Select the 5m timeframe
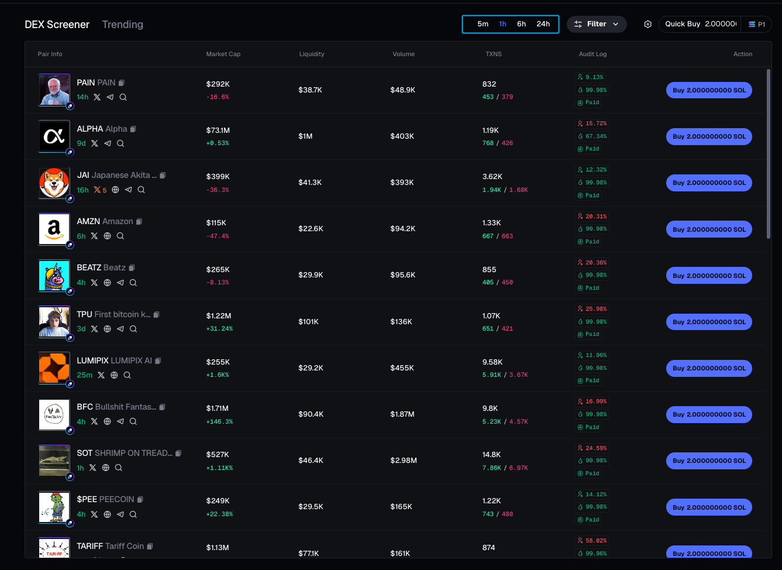The width and height of the screenshot is (782, 570). tap(483, 24)
